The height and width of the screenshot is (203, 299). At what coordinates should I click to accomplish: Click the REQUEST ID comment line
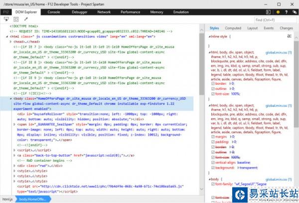point(91,31)
